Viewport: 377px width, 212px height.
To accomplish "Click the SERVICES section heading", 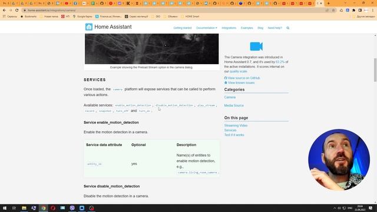I will (95, 80).
